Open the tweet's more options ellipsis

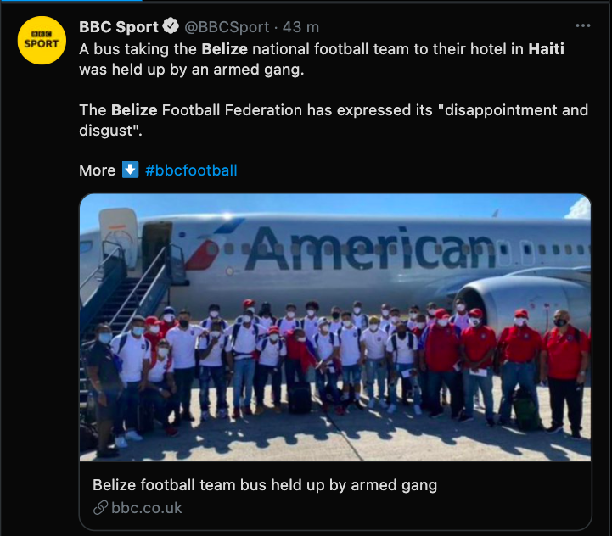click(x=582, y=26)
